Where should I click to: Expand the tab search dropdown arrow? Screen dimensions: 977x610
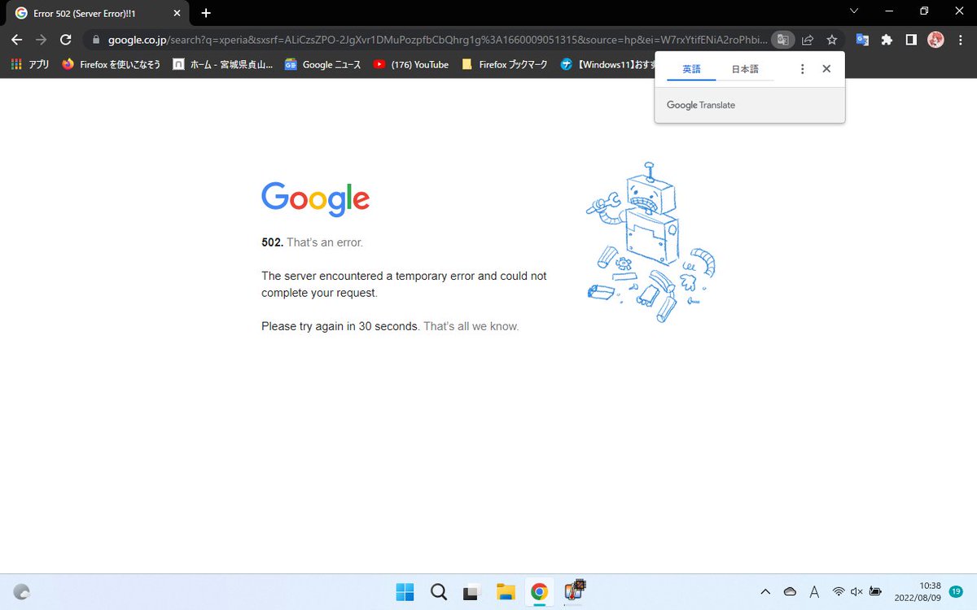[853, 11]
